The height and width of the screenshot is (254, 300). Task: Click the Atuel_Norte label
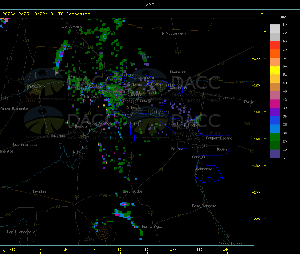(x=158, y=112)
